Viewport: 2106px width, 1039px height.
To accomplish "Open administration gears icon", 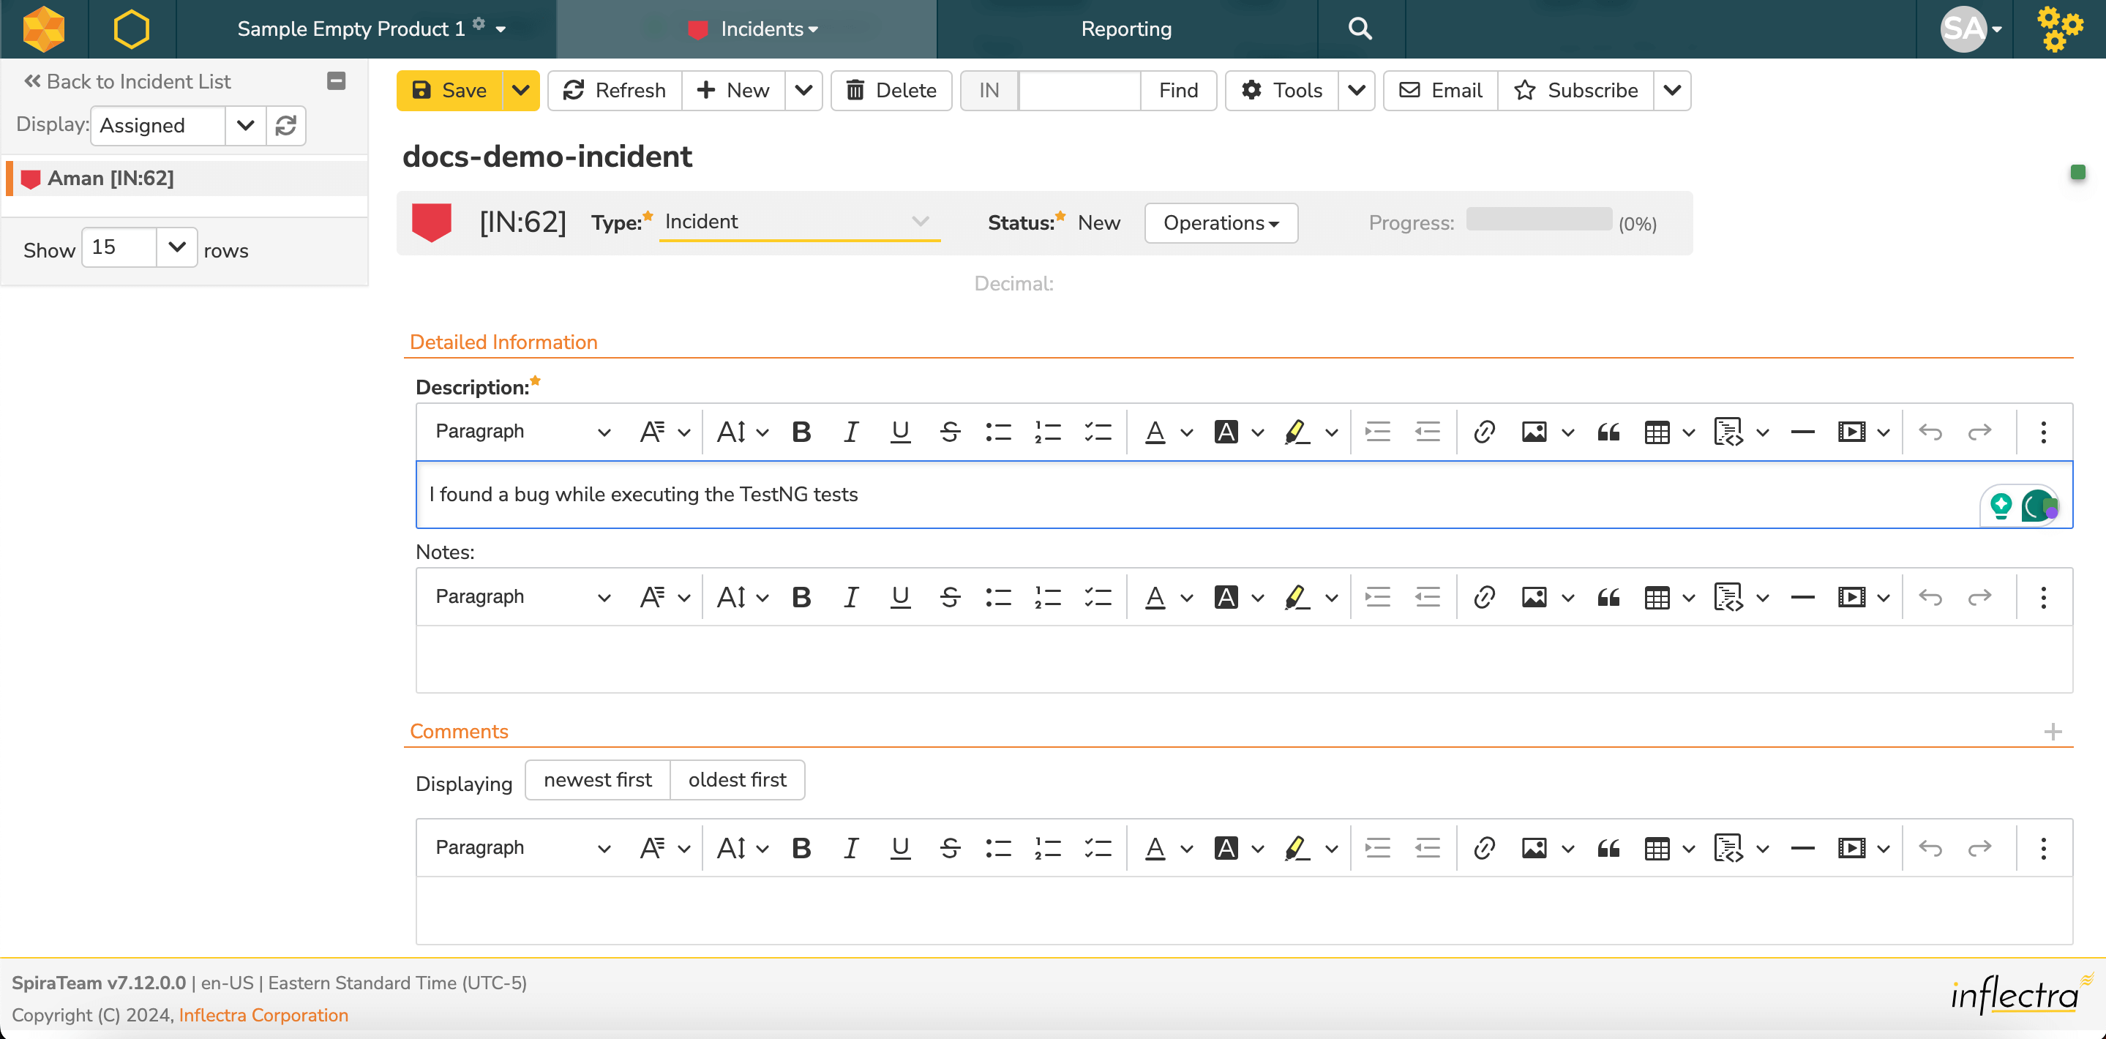I will click(x=2058, y=29).
